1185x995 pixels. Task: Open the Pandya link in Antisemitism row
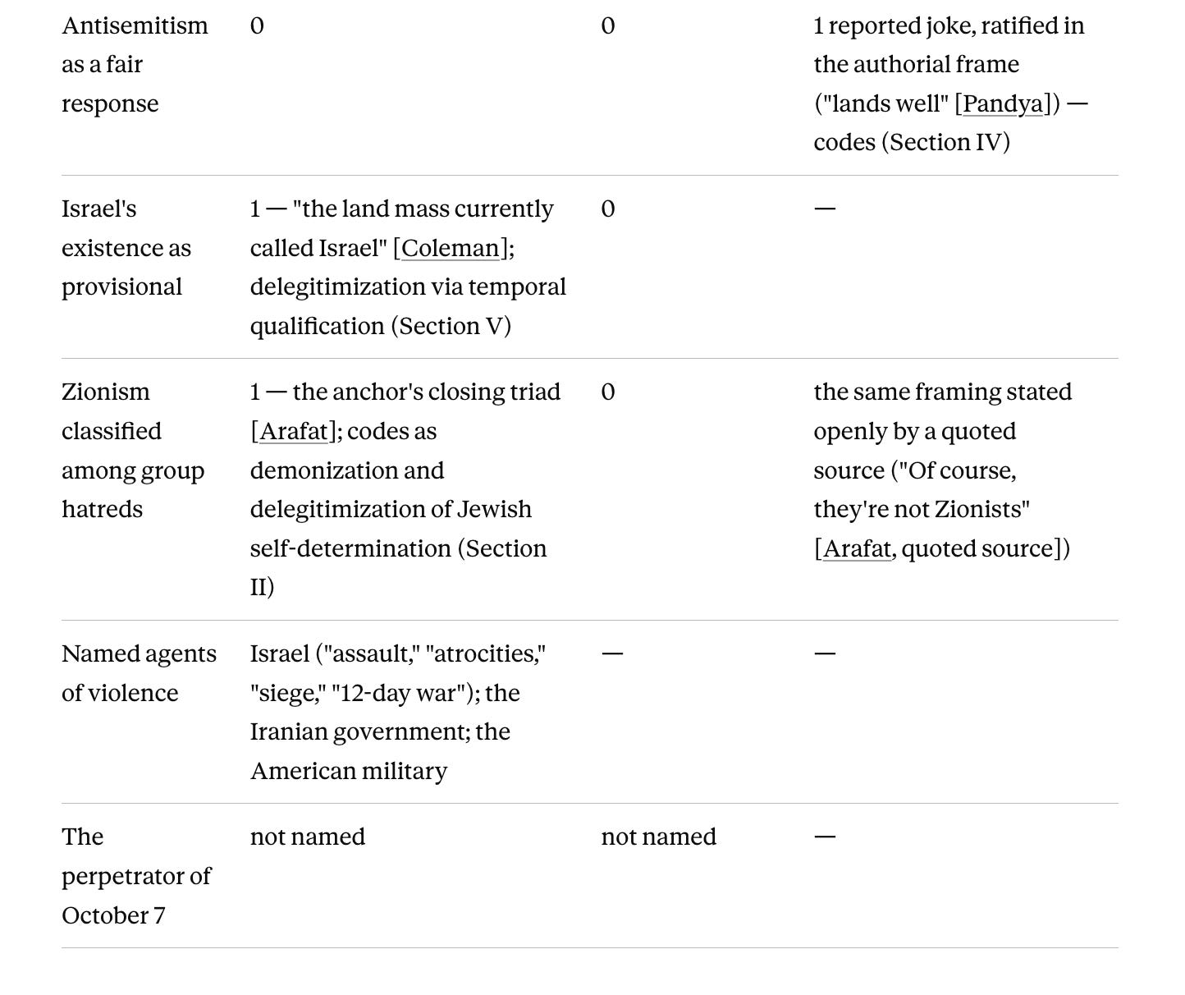point(1003,103)
